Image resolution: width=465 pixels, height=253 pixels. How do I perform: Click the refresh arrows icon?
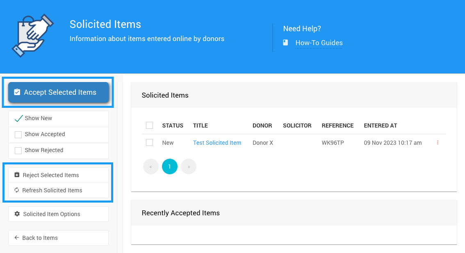(17, 190)
